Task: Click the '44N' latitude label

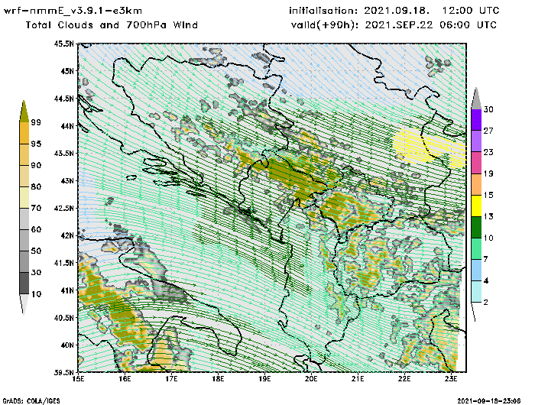Action: pyautogui.click(x=67, y=126)
